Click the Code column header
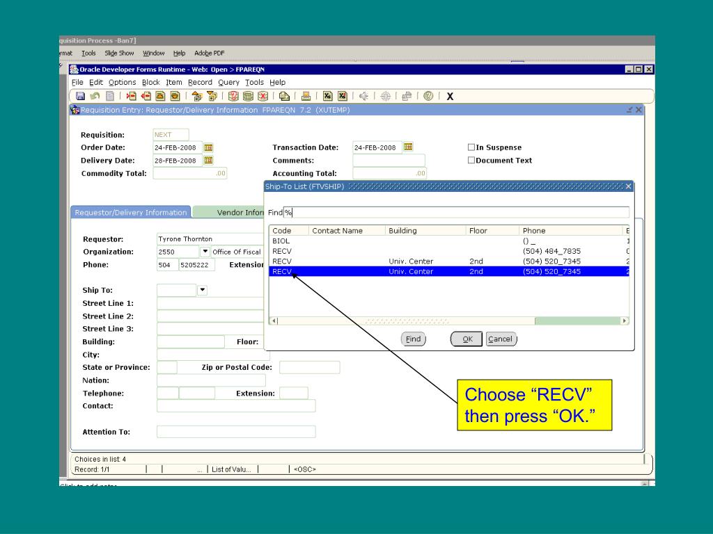This screenshot has height=534, width=713. tap(289, 231)
